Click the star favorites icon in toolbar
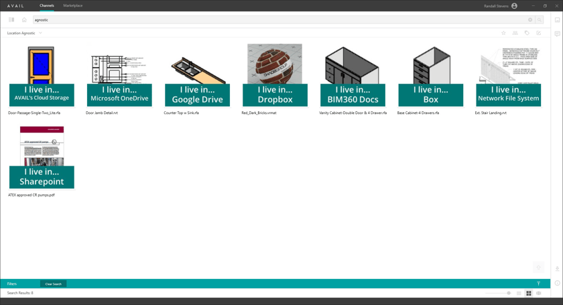563x305 pixels. (x=503, y=33)
